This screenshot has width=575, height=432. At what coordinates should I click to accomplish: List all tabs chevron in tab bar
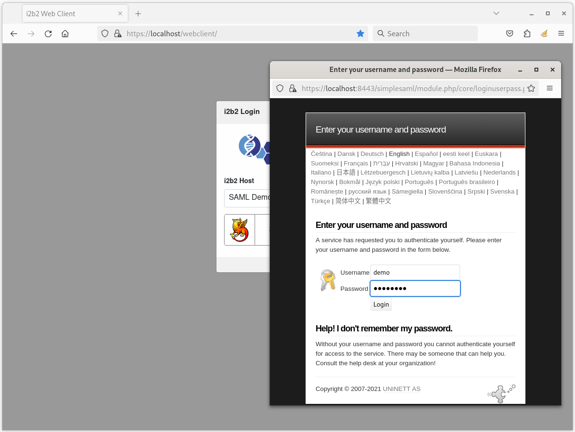(x=496, y=13)
